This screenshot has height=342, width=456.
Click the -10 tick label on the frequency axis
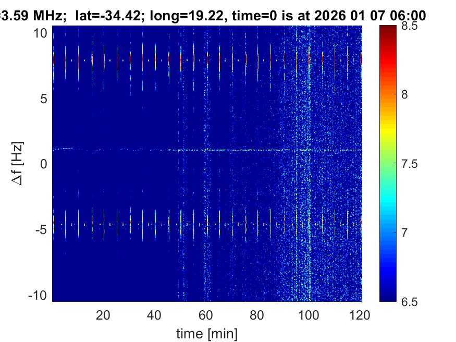[x=39, y=295]
